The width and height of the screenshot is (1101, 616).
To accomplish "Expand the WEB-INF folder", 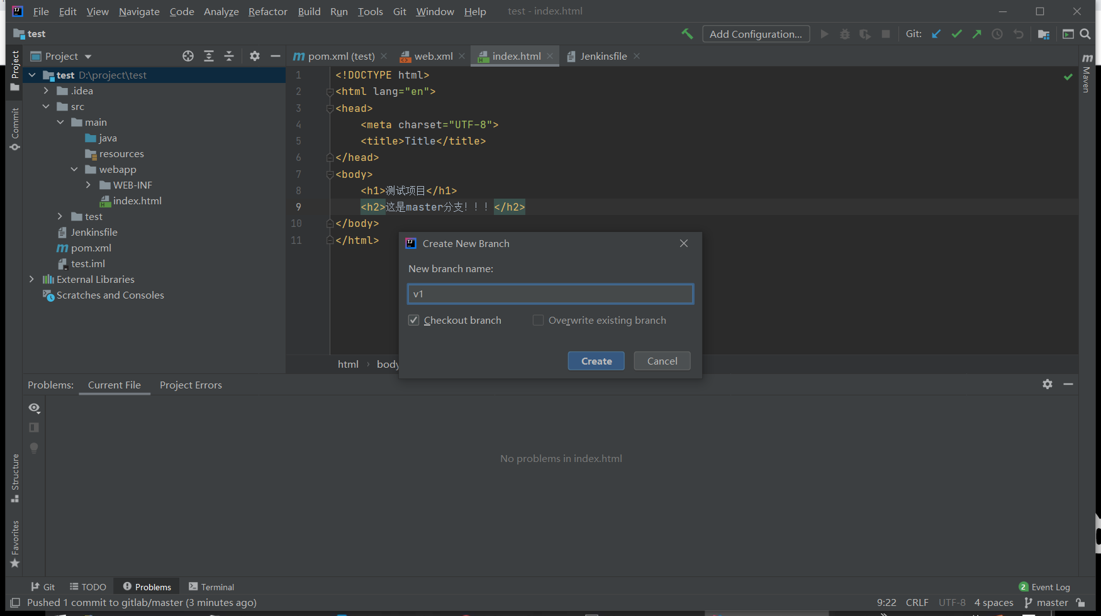I will tap(89, 185).
